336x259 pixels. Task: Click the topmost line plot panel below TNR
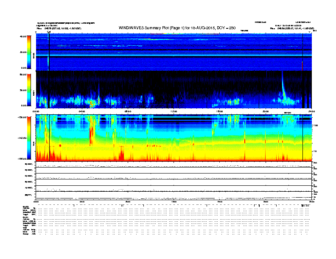click(174, 164)
